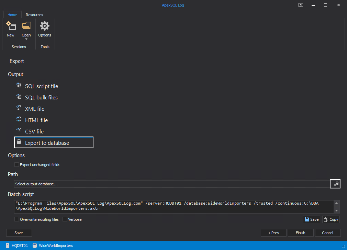Copy the batch script
Image resolution: width=347 pixels, height=250 pixels.
[331, 219]
